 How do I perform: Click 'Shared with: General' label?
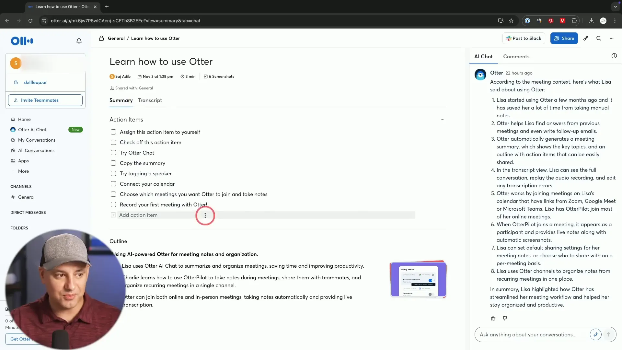[132, 88]
